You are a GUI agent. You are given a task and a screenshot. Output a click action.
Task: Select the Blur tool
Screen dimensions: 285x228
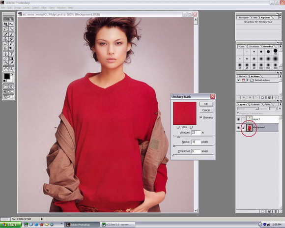tap(5, 48)
